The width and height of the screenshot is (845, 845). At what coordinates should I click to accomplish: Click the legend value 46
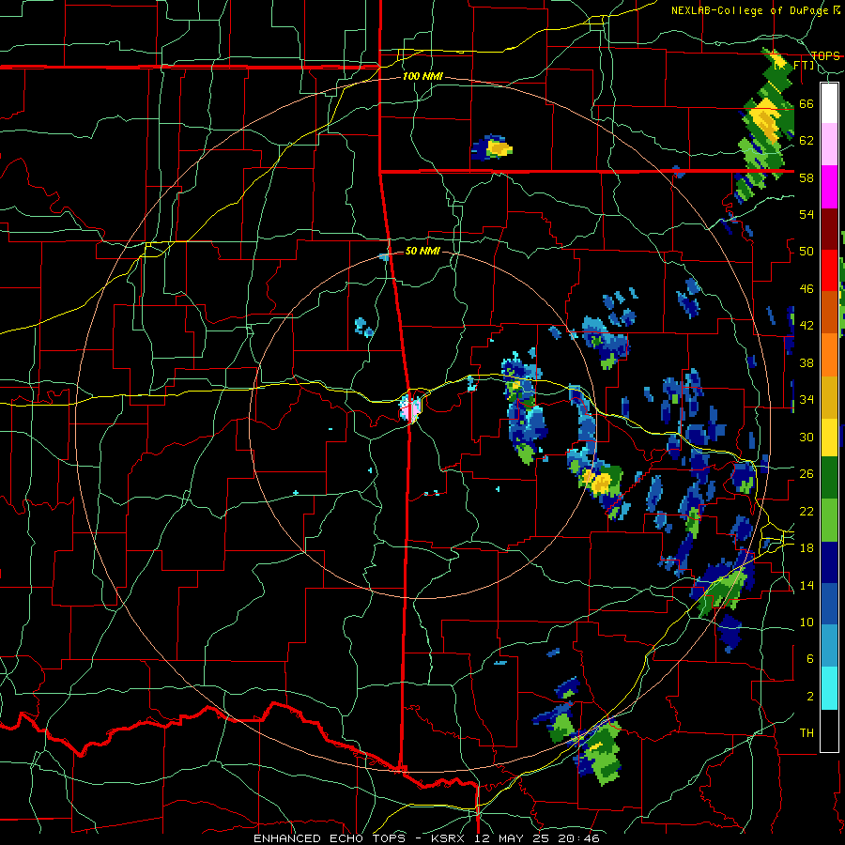coord(807,289)
